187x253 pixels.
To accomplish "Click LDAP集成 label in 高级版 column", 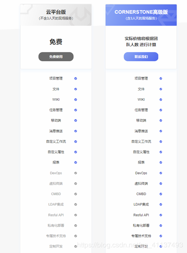I will [141, 204].
